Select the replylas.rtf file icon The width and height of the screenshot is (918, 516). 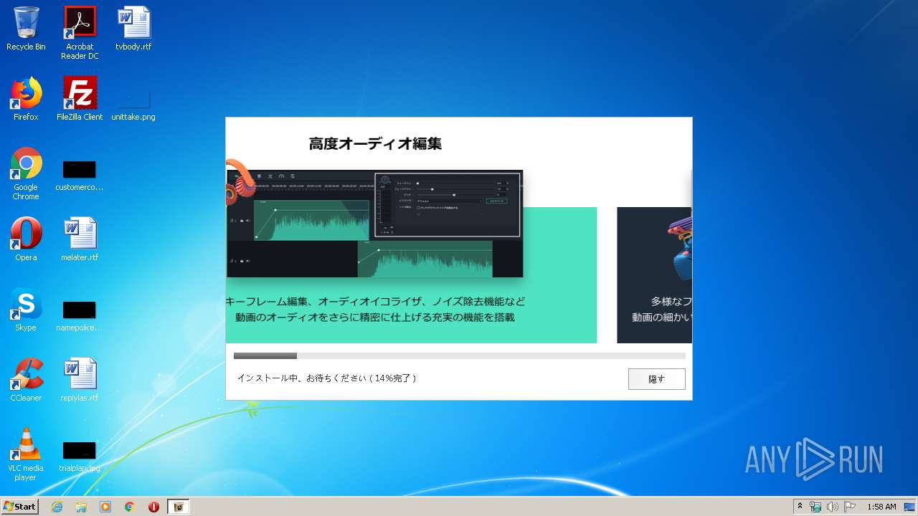[x=80, y=380]
